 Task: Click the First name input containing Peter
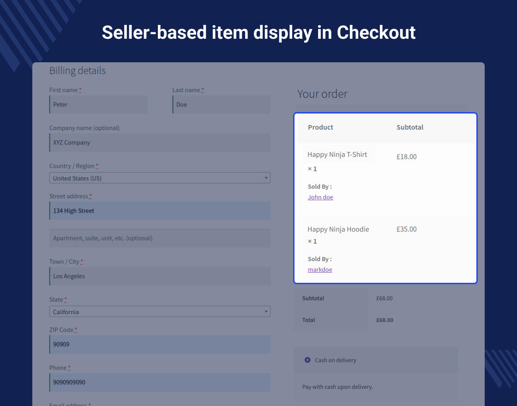click(x=98, y=104)
